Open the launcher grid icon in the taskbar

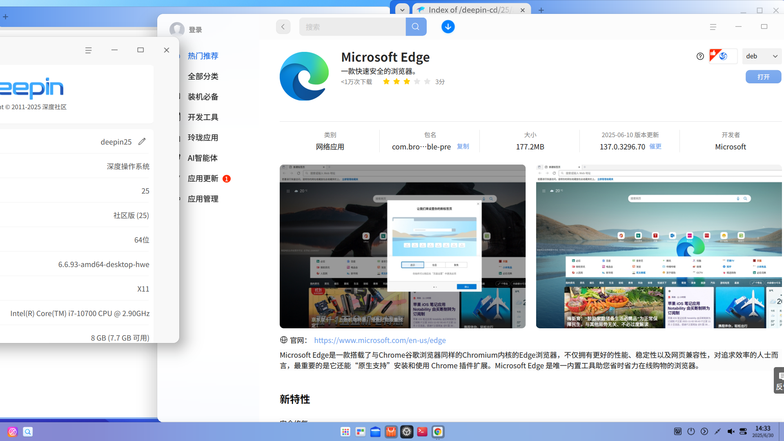tap(345, 432)
